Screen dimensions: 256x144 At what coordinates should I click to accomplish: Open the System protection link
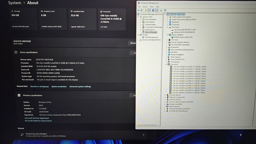(x=59, y=86)
